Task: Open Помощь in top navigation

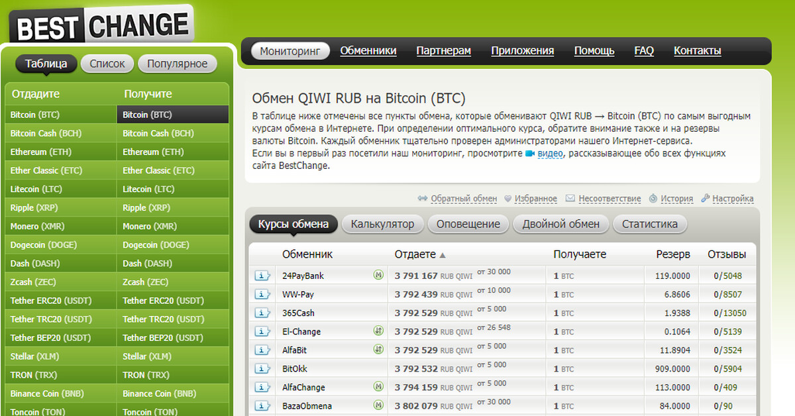Action: coord(594,51)
